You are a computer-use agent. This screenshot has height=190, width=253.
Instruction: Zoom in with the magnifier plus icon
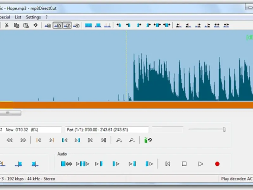(119, 140)
